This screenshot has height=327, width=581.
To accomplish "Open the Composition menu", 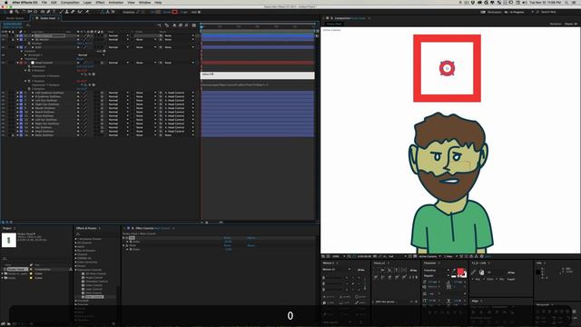I will pos(70,2).
